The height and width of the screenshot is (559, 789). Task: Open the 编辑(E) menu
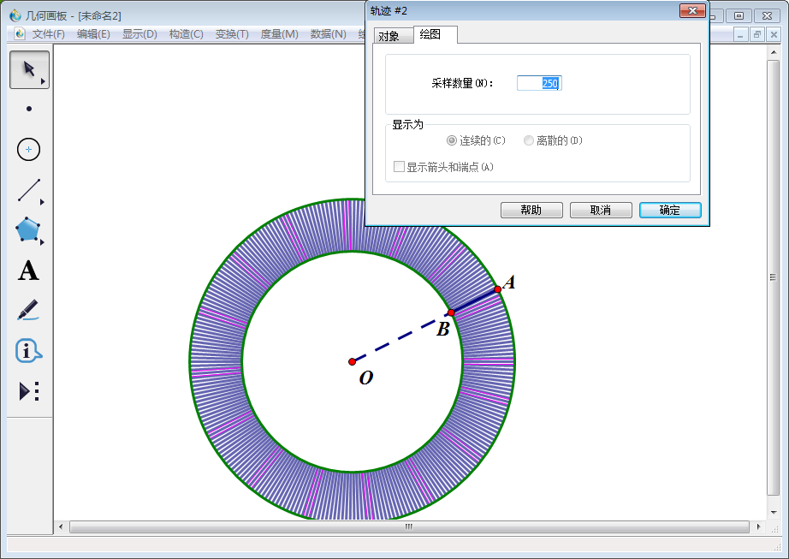click(x=93, y=34)
